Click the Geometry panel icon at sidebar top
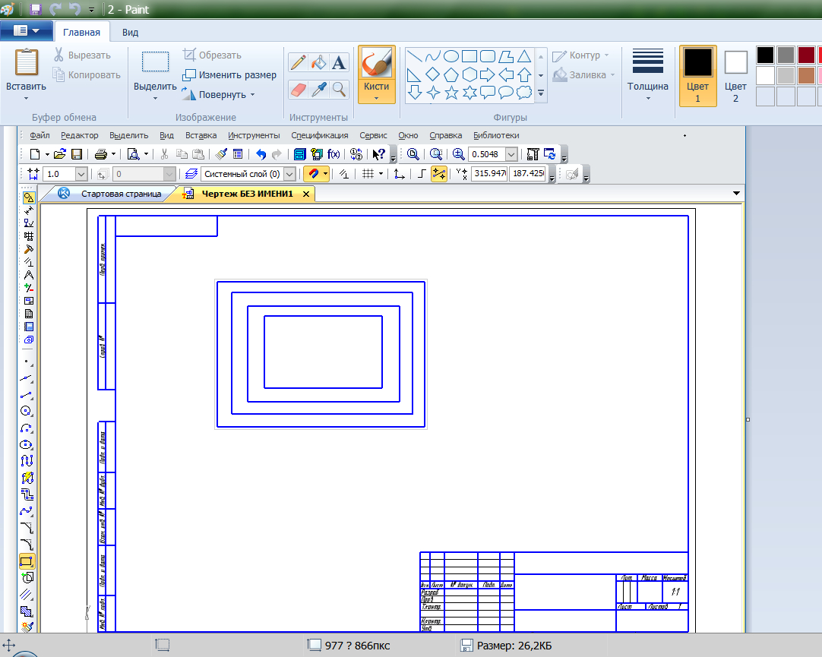822x657 pixels. [x=28, y=197]
